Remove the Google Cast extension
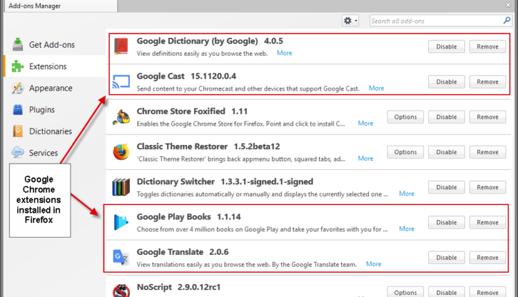Screen dimensions: 518x297 click(488, 82)
